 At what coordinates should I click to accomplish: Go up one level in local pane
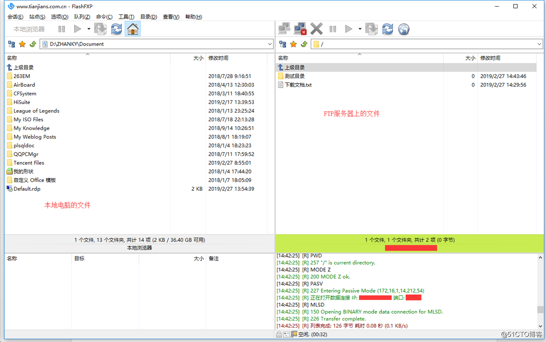(x=33, y=44)
